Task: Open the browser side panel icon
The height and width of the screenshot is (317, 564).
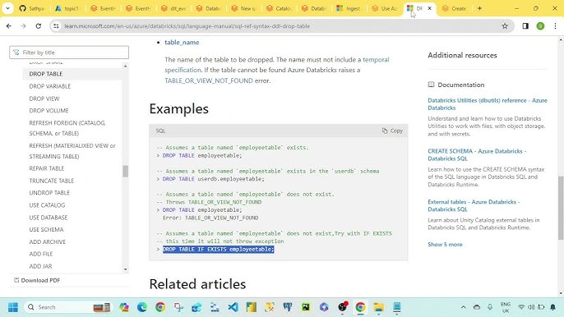Action: click(525, 26)
